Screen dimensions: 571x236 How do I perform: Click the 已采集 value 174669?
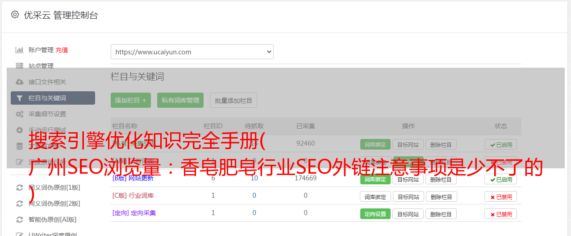[x=305, y=178]
